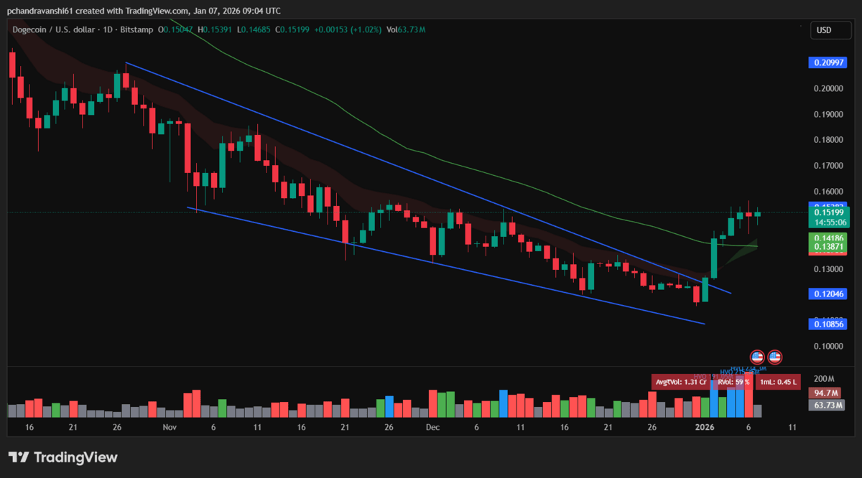Click the 0.19000 price axis tick

pos(828,114)
